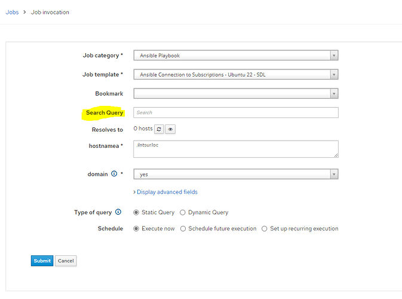Viewport: 402px width, 299px height.
Task: Choose Execute now schedule option
Action: [136, 228]
